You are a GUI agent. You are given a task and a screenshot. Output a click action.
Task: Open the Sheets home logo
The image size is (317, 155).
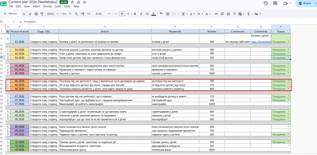(3, 4)
